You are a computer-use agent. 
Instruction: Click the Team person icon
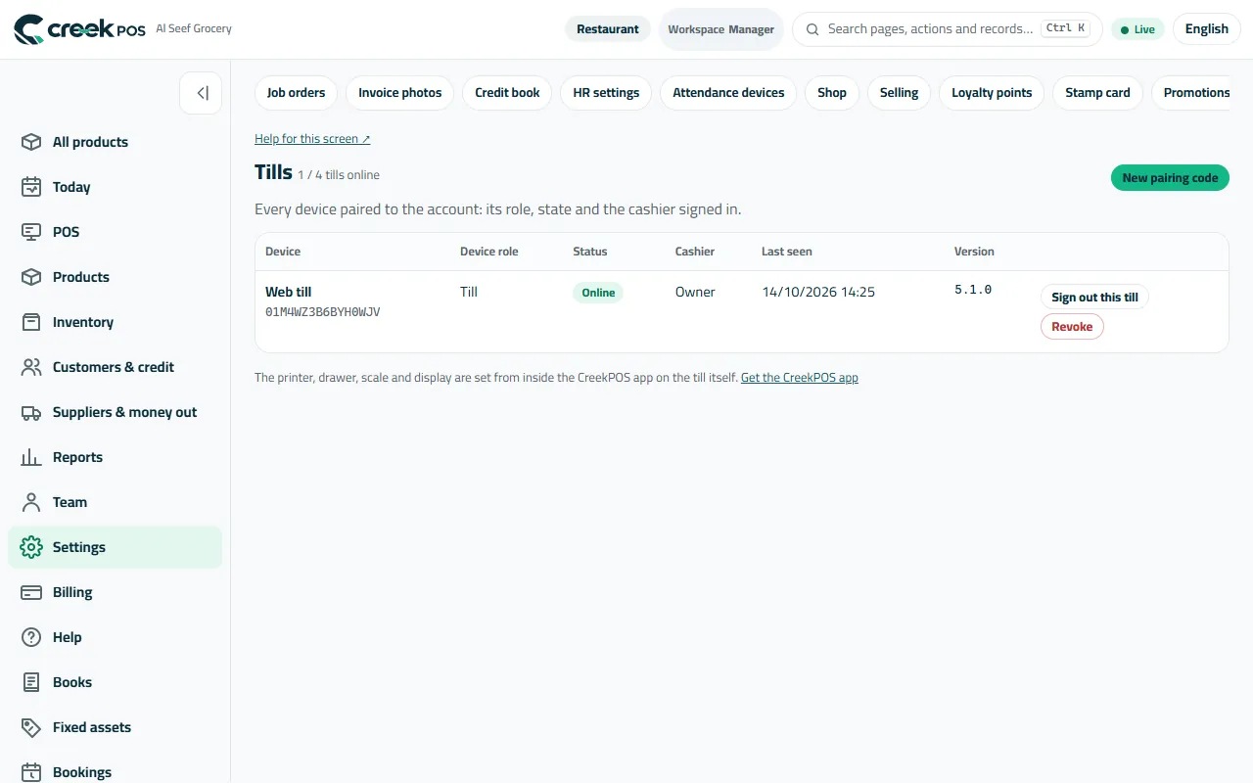pos(31,502)
